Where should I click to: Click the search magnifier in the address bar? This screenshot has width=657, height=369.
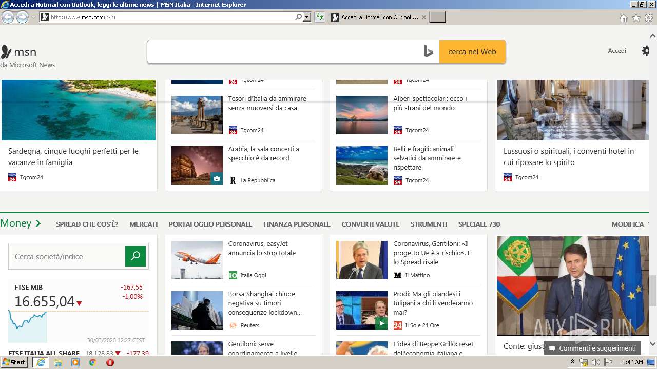[x=299, y=17]
